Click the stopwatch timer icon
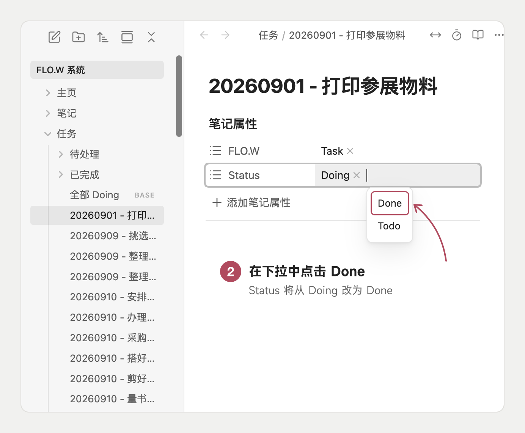Image resolution: width=525 pixels, height=433 pixels. click(457, 35)
